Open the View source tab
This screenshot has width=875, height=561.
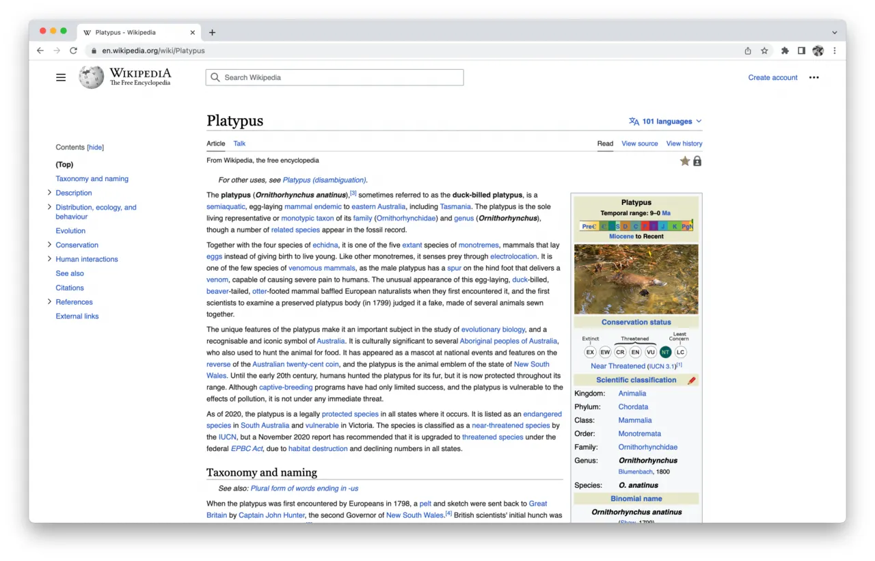[640, 143]
